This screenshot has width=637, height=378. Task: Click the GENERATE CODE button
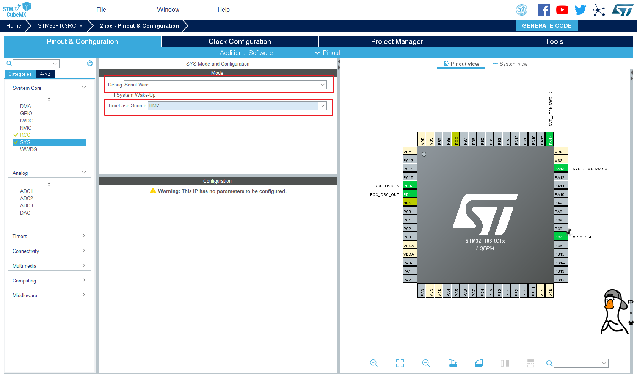click(x=547, y=25)
